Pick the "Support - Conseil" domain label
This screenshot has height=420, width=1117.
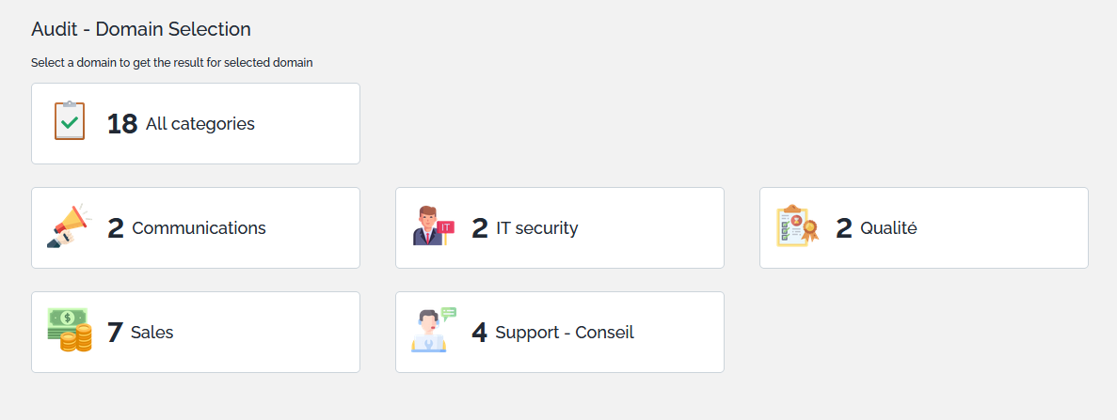tap(565, 333)
